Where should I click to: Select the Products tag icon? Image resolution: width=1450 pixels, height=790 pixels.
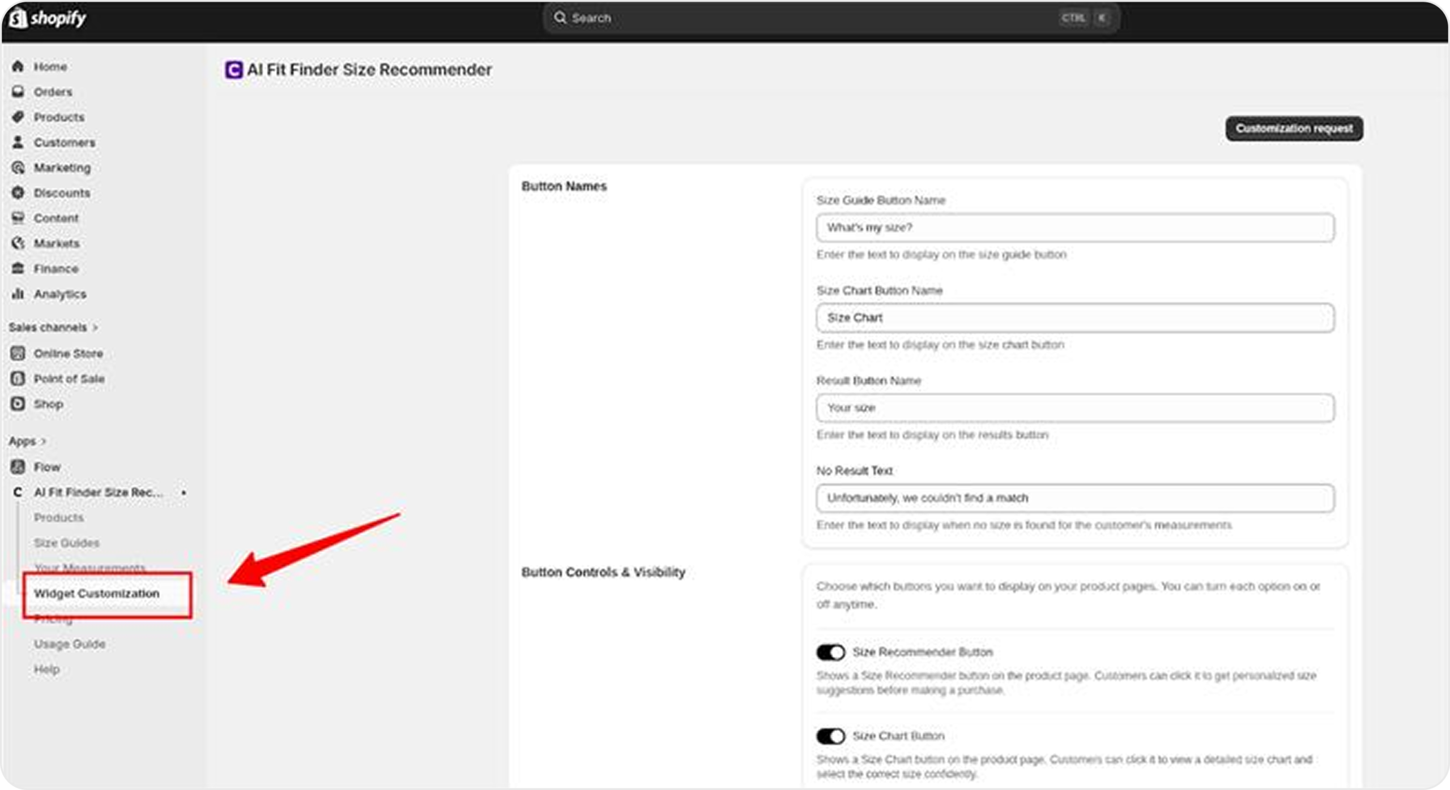point(18,117)
